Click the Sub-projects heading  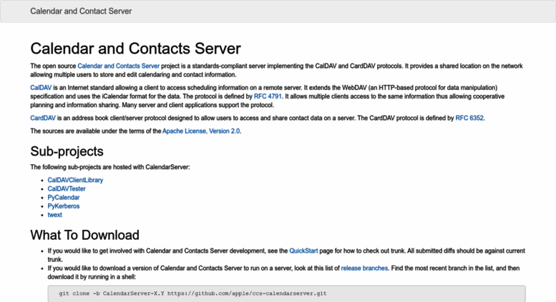(67, 151)
